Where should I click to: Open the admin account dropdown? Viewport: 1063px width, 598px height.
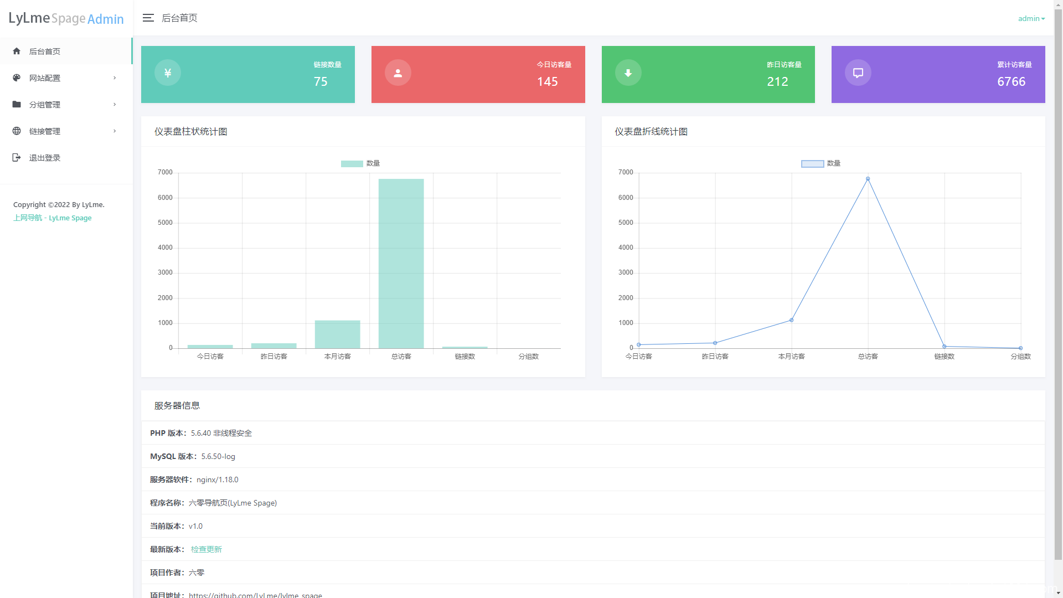coord(1031,18)
